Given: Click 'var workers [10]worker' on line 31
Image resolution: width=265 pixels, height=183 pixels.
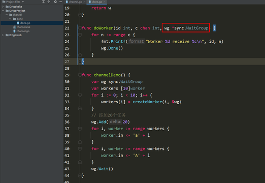Looking at the screenshot, I should point(118,88).
